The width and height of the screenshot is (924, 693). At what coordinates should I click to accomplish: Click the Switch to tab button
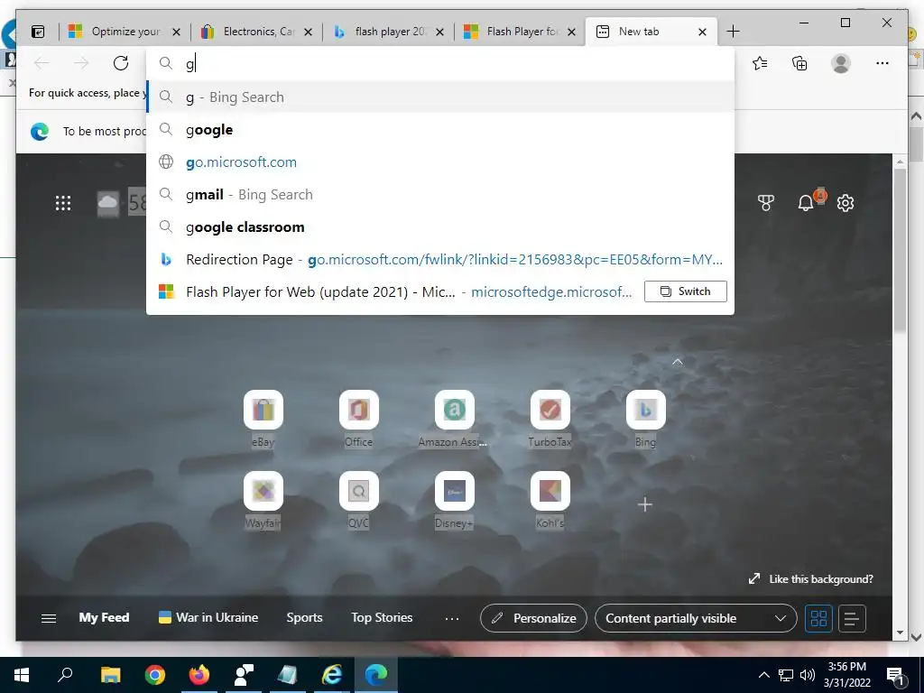(686, 291)
